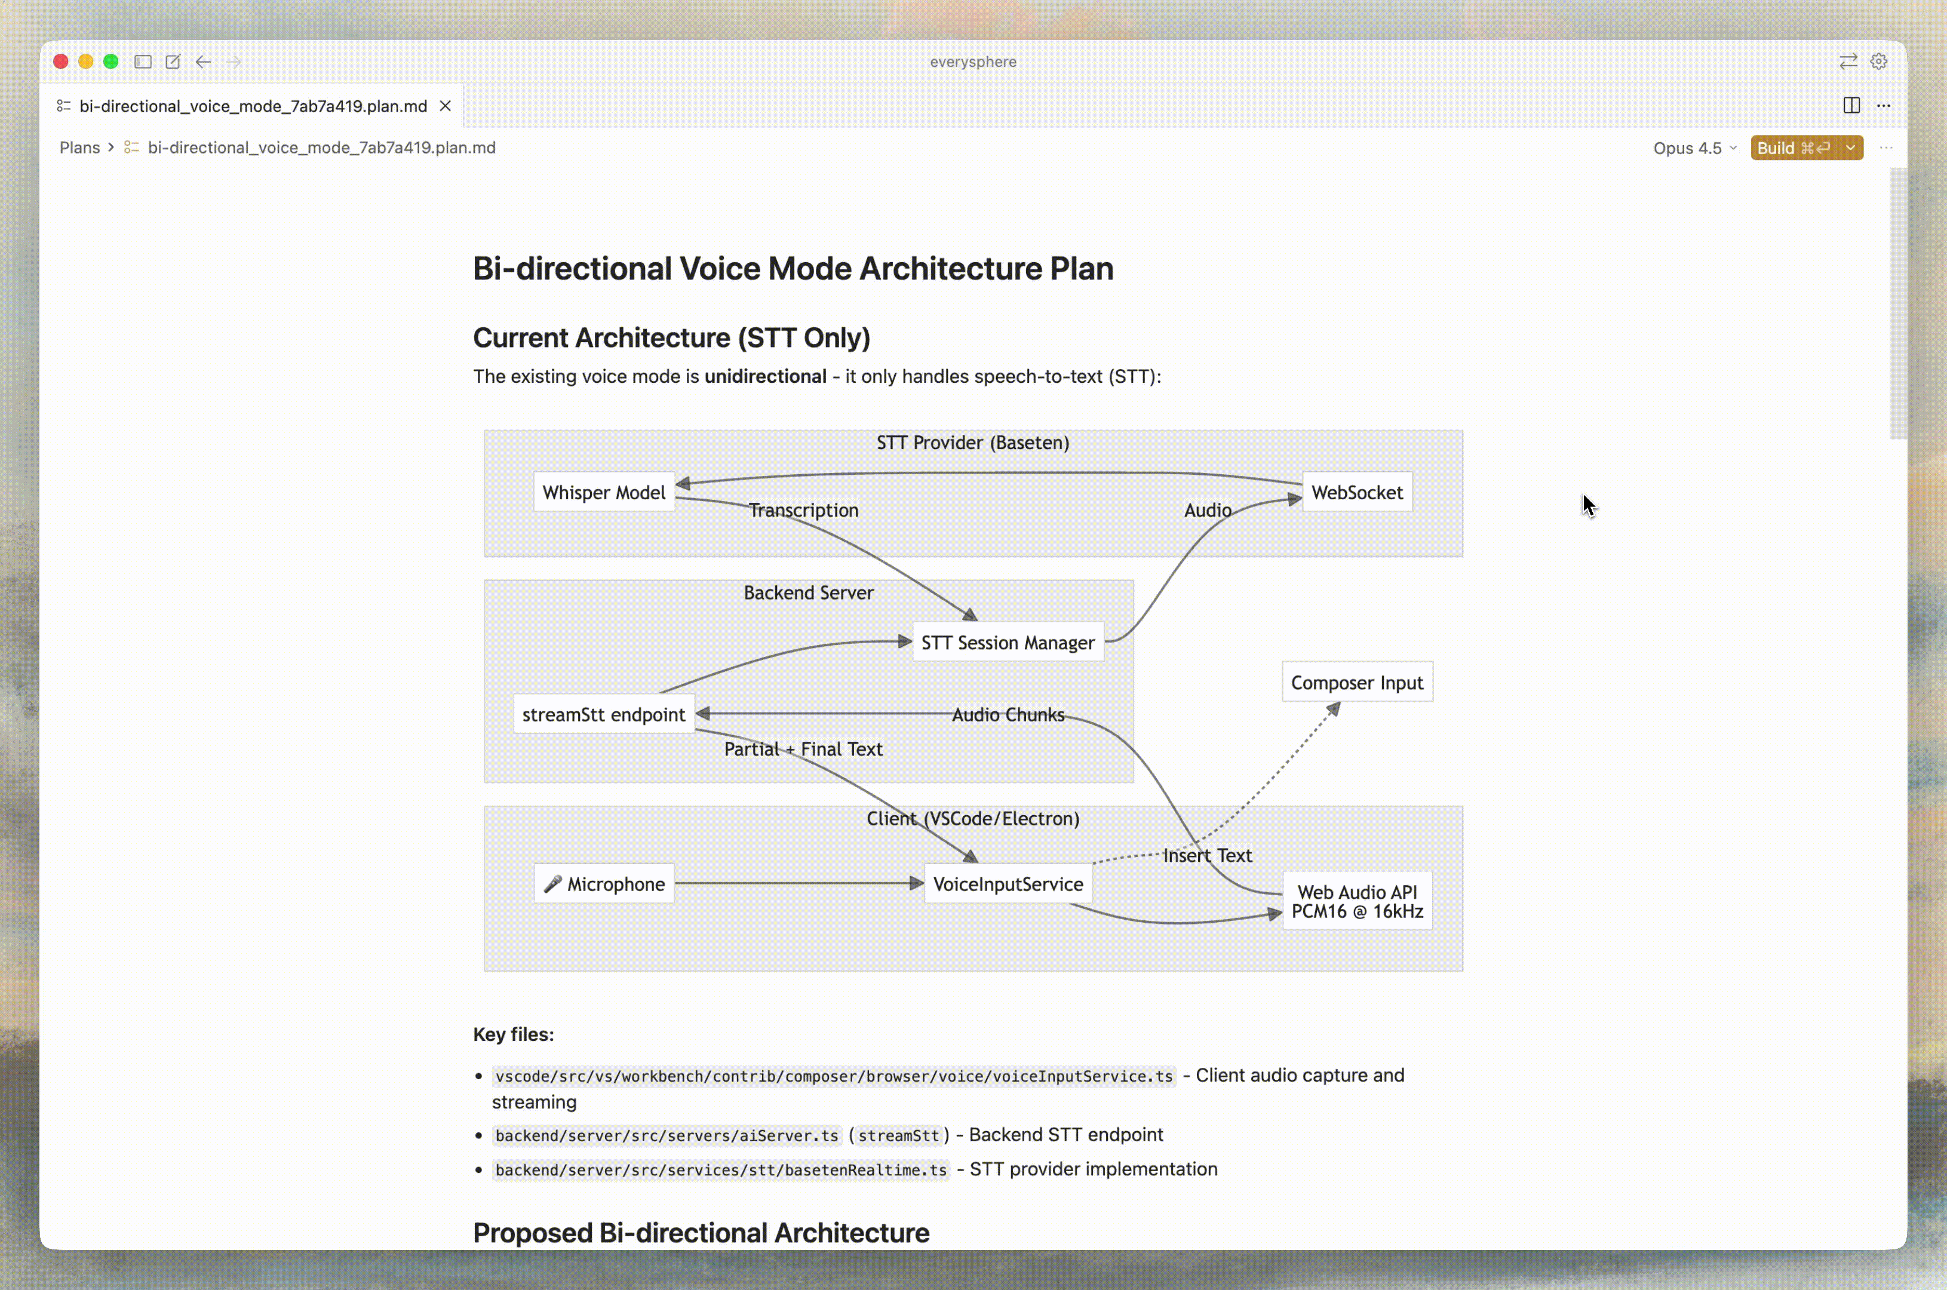1947x1290 pixels.
Task: Select the bi-directional_voice_mode plan.md tab
Action: tap(253, 106)
